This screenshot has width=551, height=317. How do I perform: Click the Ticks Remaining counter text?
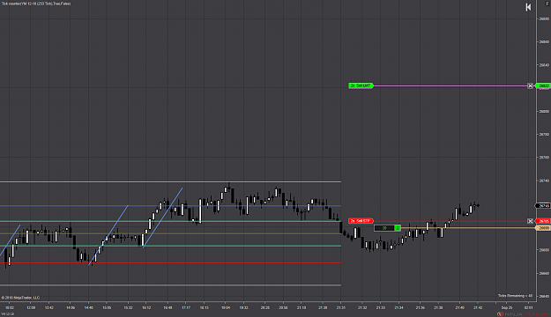(x=515, y=296)
